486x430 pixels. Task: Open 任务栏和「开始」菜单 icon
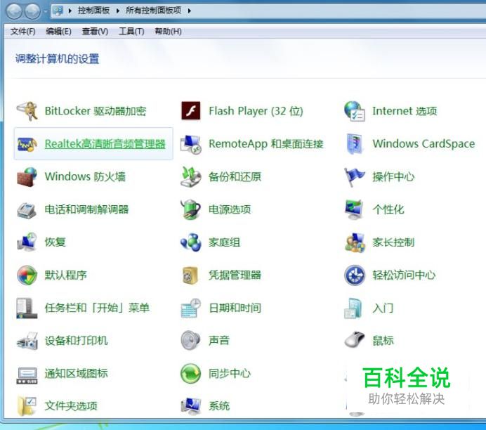click(27, 308)
